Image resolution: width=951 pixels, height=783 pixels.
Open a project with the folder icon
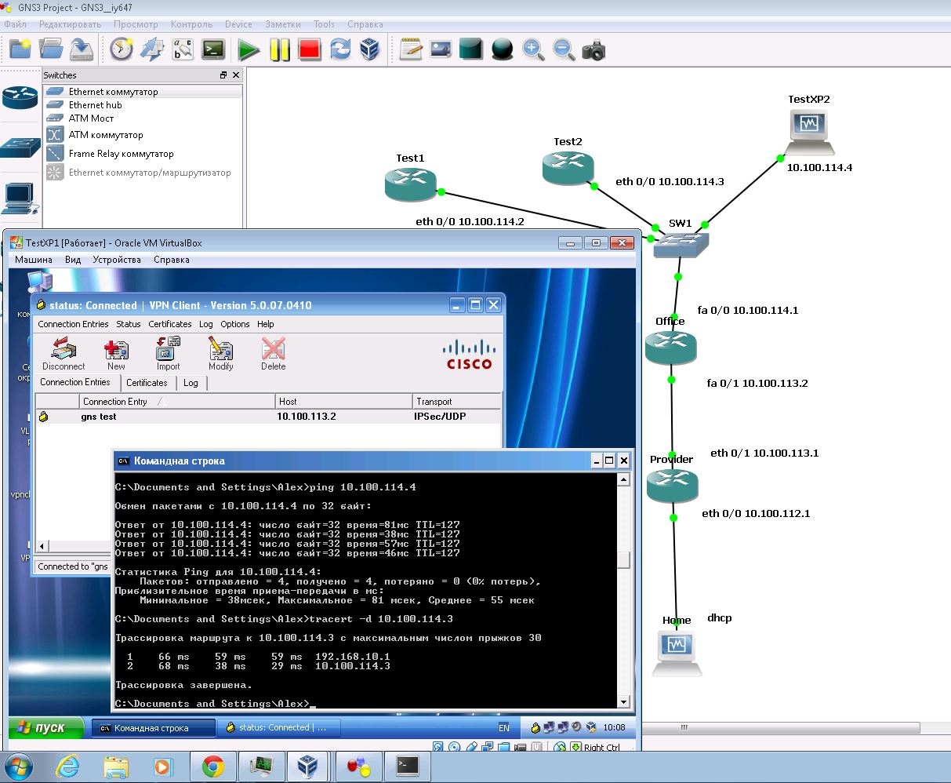click(x=51, y=50)
